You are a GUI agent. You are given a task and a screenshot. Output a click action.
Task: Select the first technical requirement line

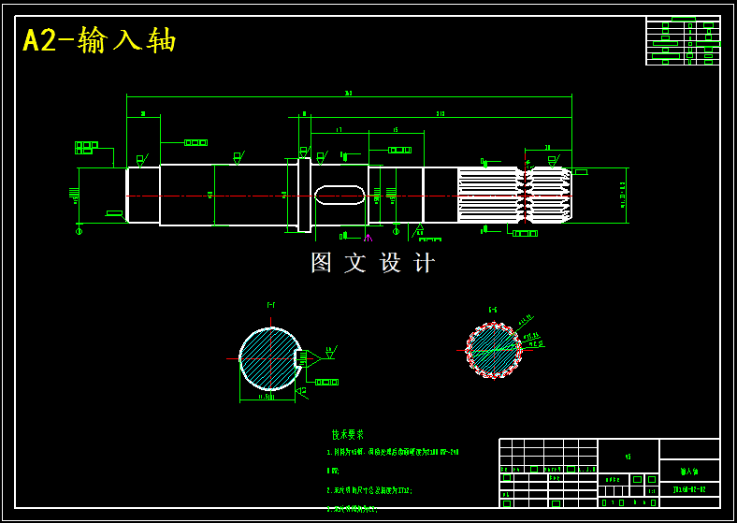pyautogui.click(x=393, y=453)
